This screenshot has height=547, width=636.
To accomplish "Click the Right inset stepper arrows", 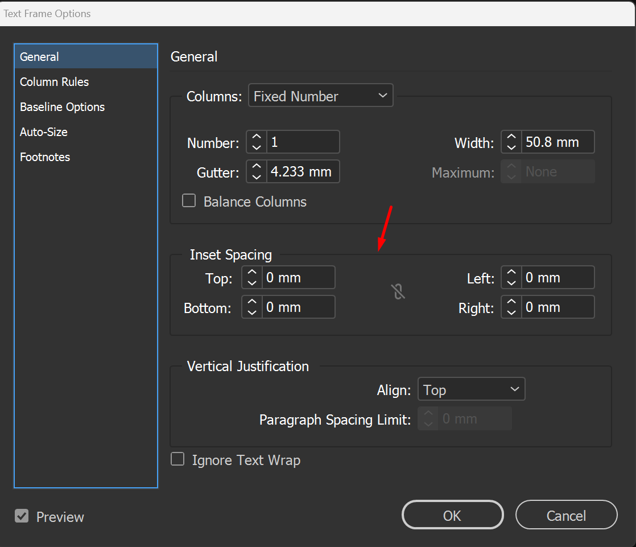I will pyautogui.click(x=511, y=307).
